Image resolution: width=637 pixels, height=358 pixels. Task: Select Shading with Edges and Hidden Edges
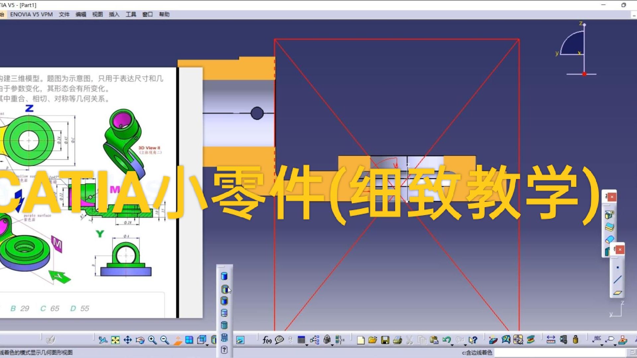coord(224,313)
